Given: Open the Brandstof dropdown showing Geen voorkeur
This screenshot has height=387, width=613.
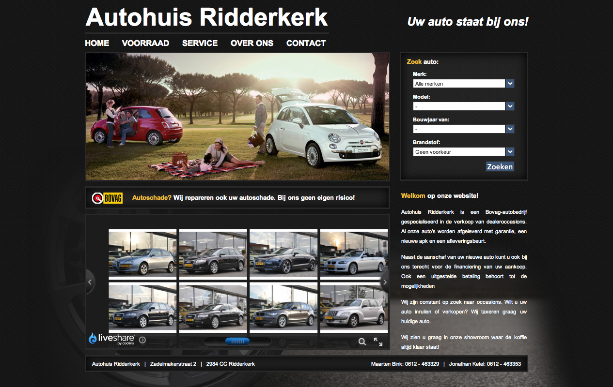Looking at the screenshot, I should (463, 151).
